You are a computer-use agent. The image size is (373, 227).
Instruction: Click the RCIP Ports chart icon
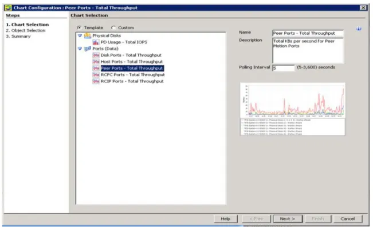96,81
